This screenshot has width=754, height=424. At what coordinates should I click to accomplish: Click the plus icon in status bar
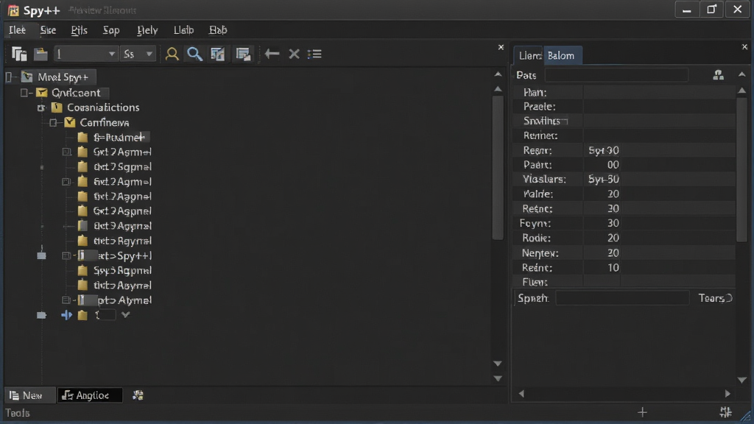642,412
